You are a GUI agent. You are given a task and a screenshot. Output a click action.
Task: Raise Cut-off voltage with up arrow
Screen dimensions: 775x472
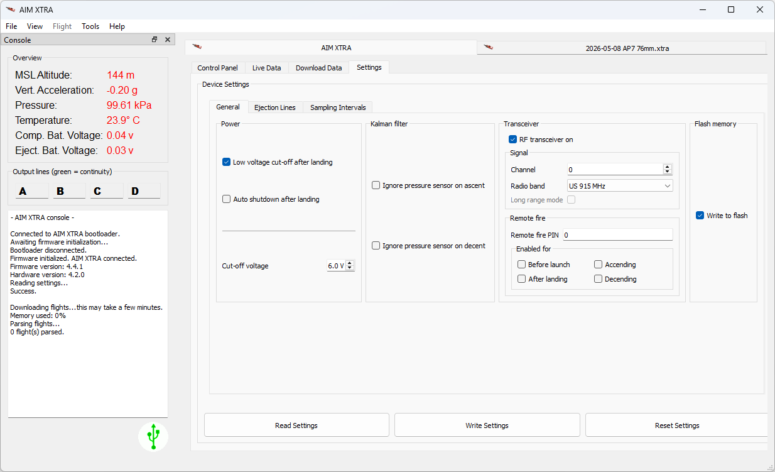click(x=350, y=263)
